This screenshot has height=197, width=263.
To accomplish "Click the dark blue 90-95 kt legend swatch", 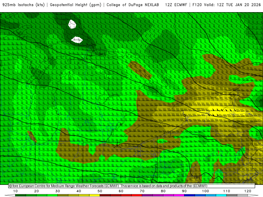I will coord(190,195).
